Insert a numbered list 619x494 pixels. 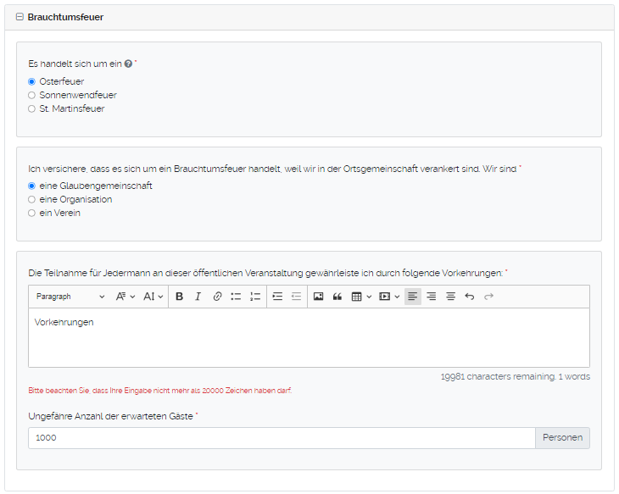(255, 297)
